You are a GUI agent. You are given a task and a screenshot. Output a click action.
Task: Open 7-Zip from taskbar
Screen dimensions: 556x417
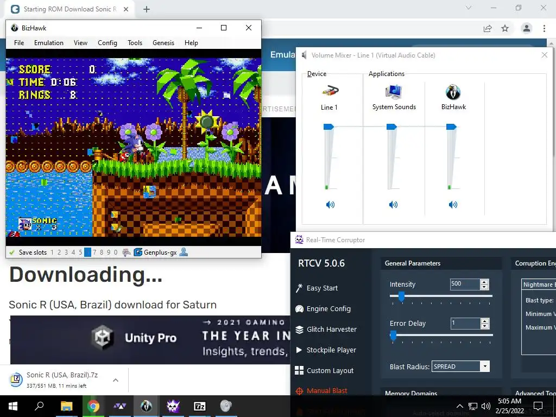point(199,406)
